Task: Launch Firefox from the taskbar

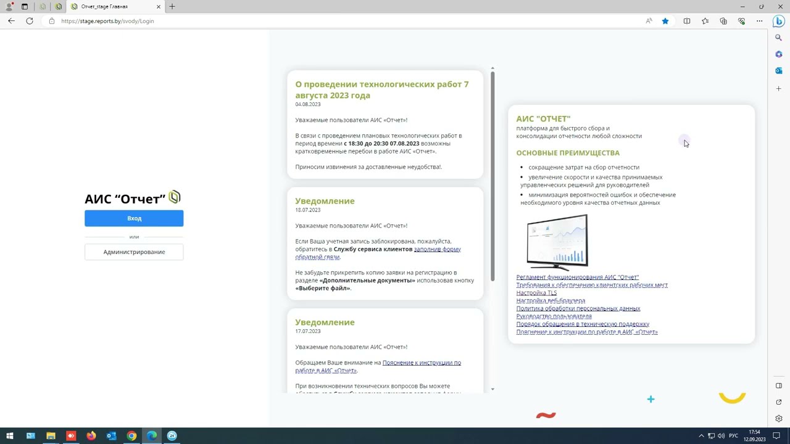Action: pos(91,435)
